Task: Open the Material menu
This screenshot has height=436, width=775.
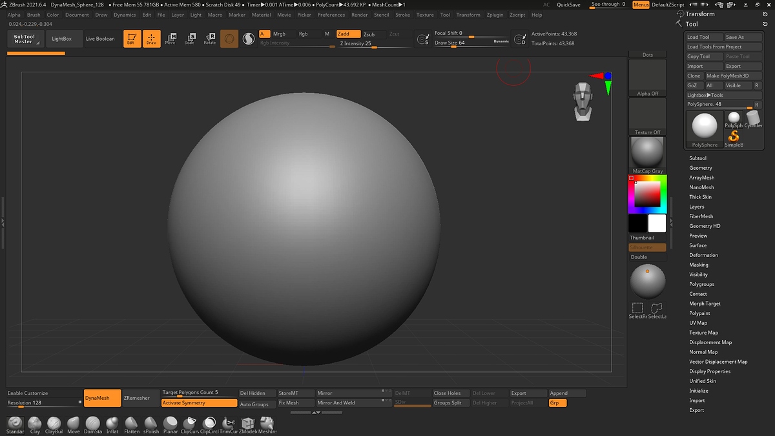Action: [261, 15]
